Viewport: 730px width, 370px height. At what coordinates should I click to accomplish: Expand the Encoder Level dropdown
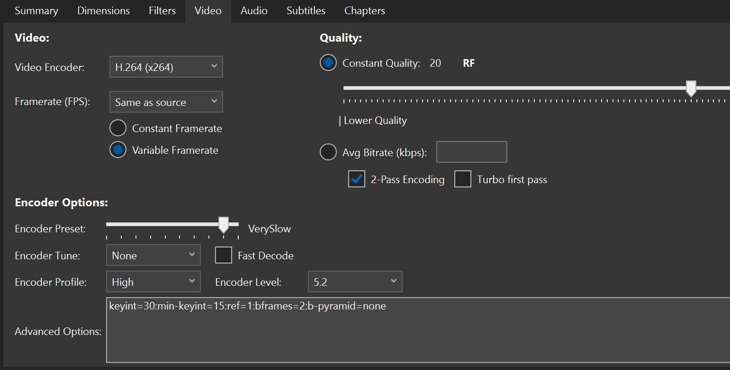point(355,282)
